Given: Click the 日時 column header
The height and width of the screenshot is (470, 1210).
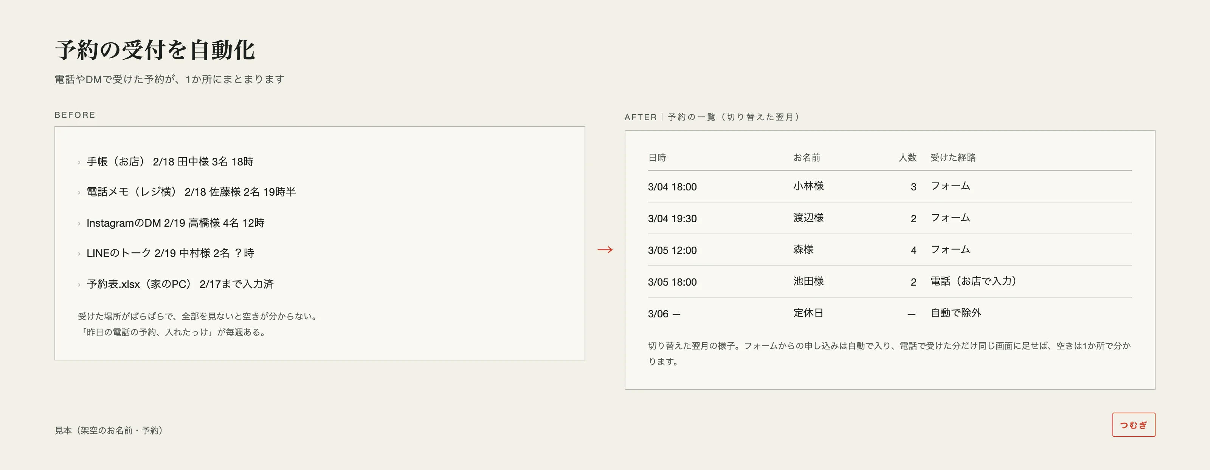Looking at the screenshot, I should (x=657, y=158).
